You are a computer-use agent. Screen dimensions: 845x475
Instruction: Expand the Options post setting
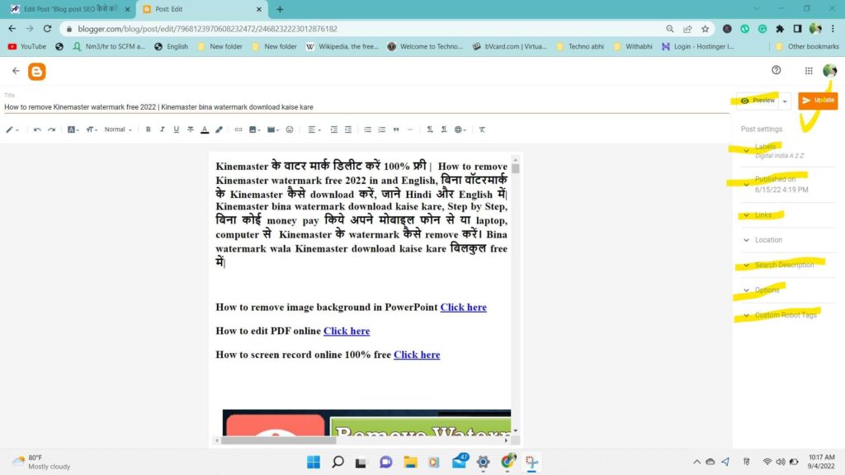click(788, 289)
